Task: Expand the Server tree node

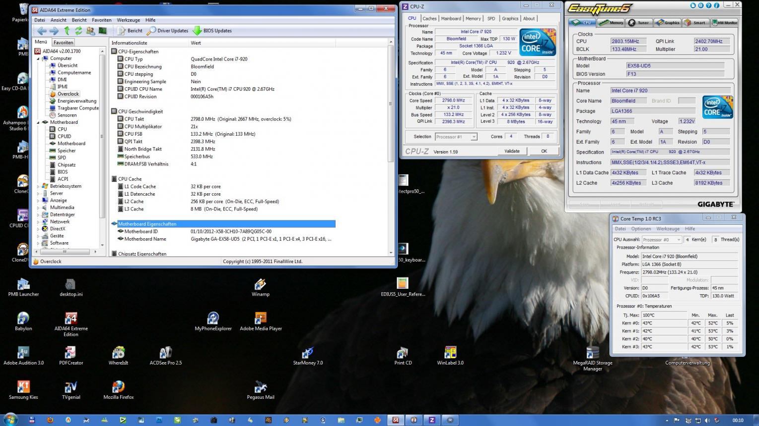Action: click(x=38, y=193)
